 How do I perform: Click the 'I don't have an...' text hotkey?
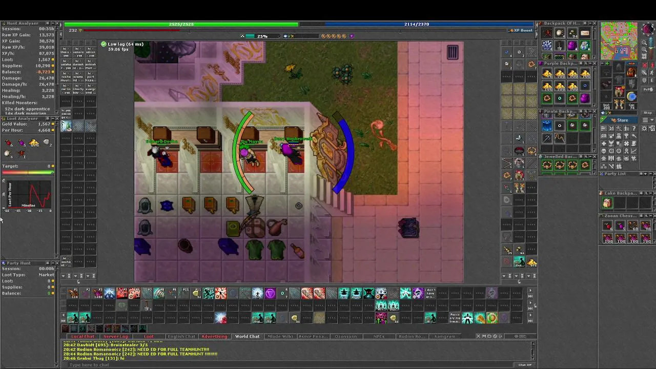tap(430, 293)
